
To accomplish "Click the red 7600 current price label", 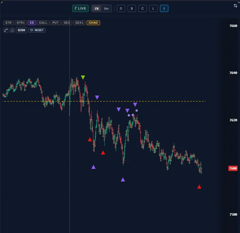I will click(233, 168).
